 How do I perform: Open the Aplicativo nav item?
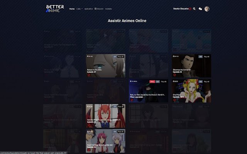(88, 9)
